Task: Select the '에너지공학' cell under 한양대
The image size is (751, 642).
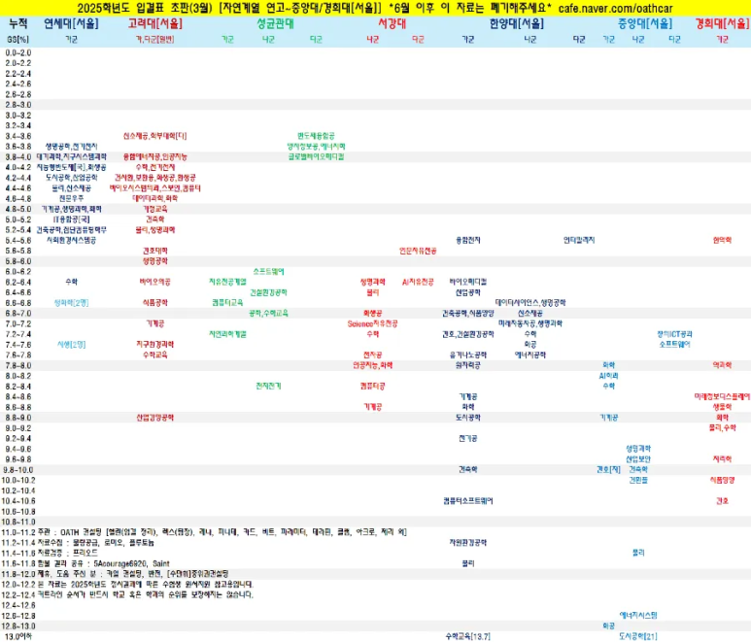Action: (x=530, y=355)
